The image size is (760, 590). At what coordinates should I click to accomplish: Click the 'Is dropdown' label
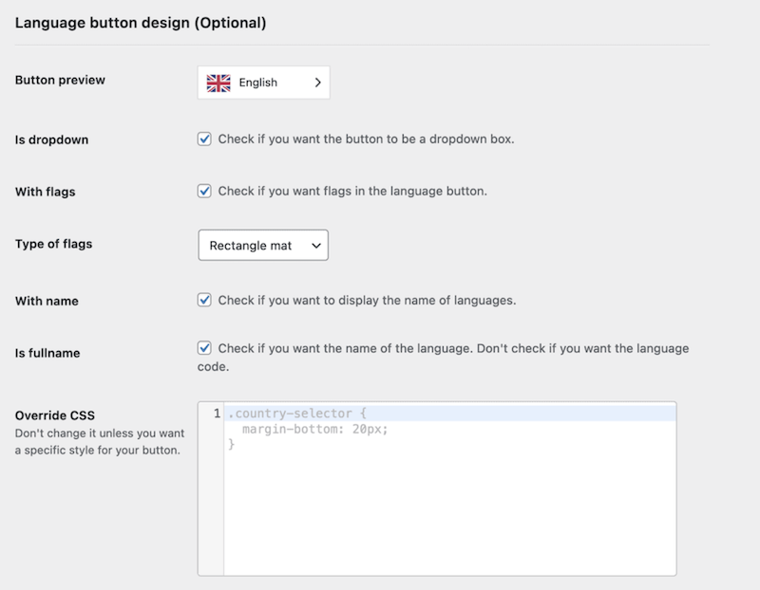point(52,139)
